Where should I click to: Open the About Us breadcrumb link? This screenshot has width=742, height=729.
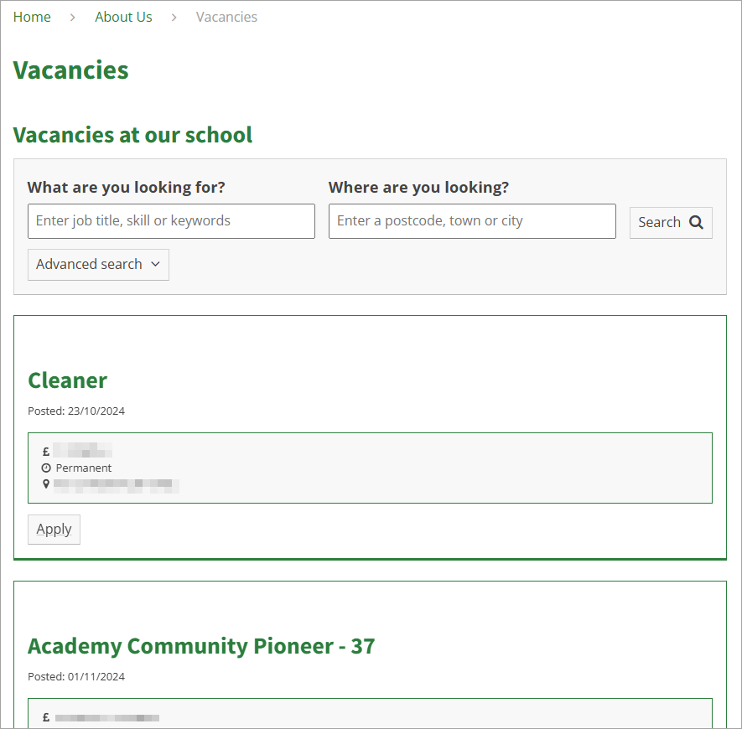pyautogui.click(x=123, y=18)
